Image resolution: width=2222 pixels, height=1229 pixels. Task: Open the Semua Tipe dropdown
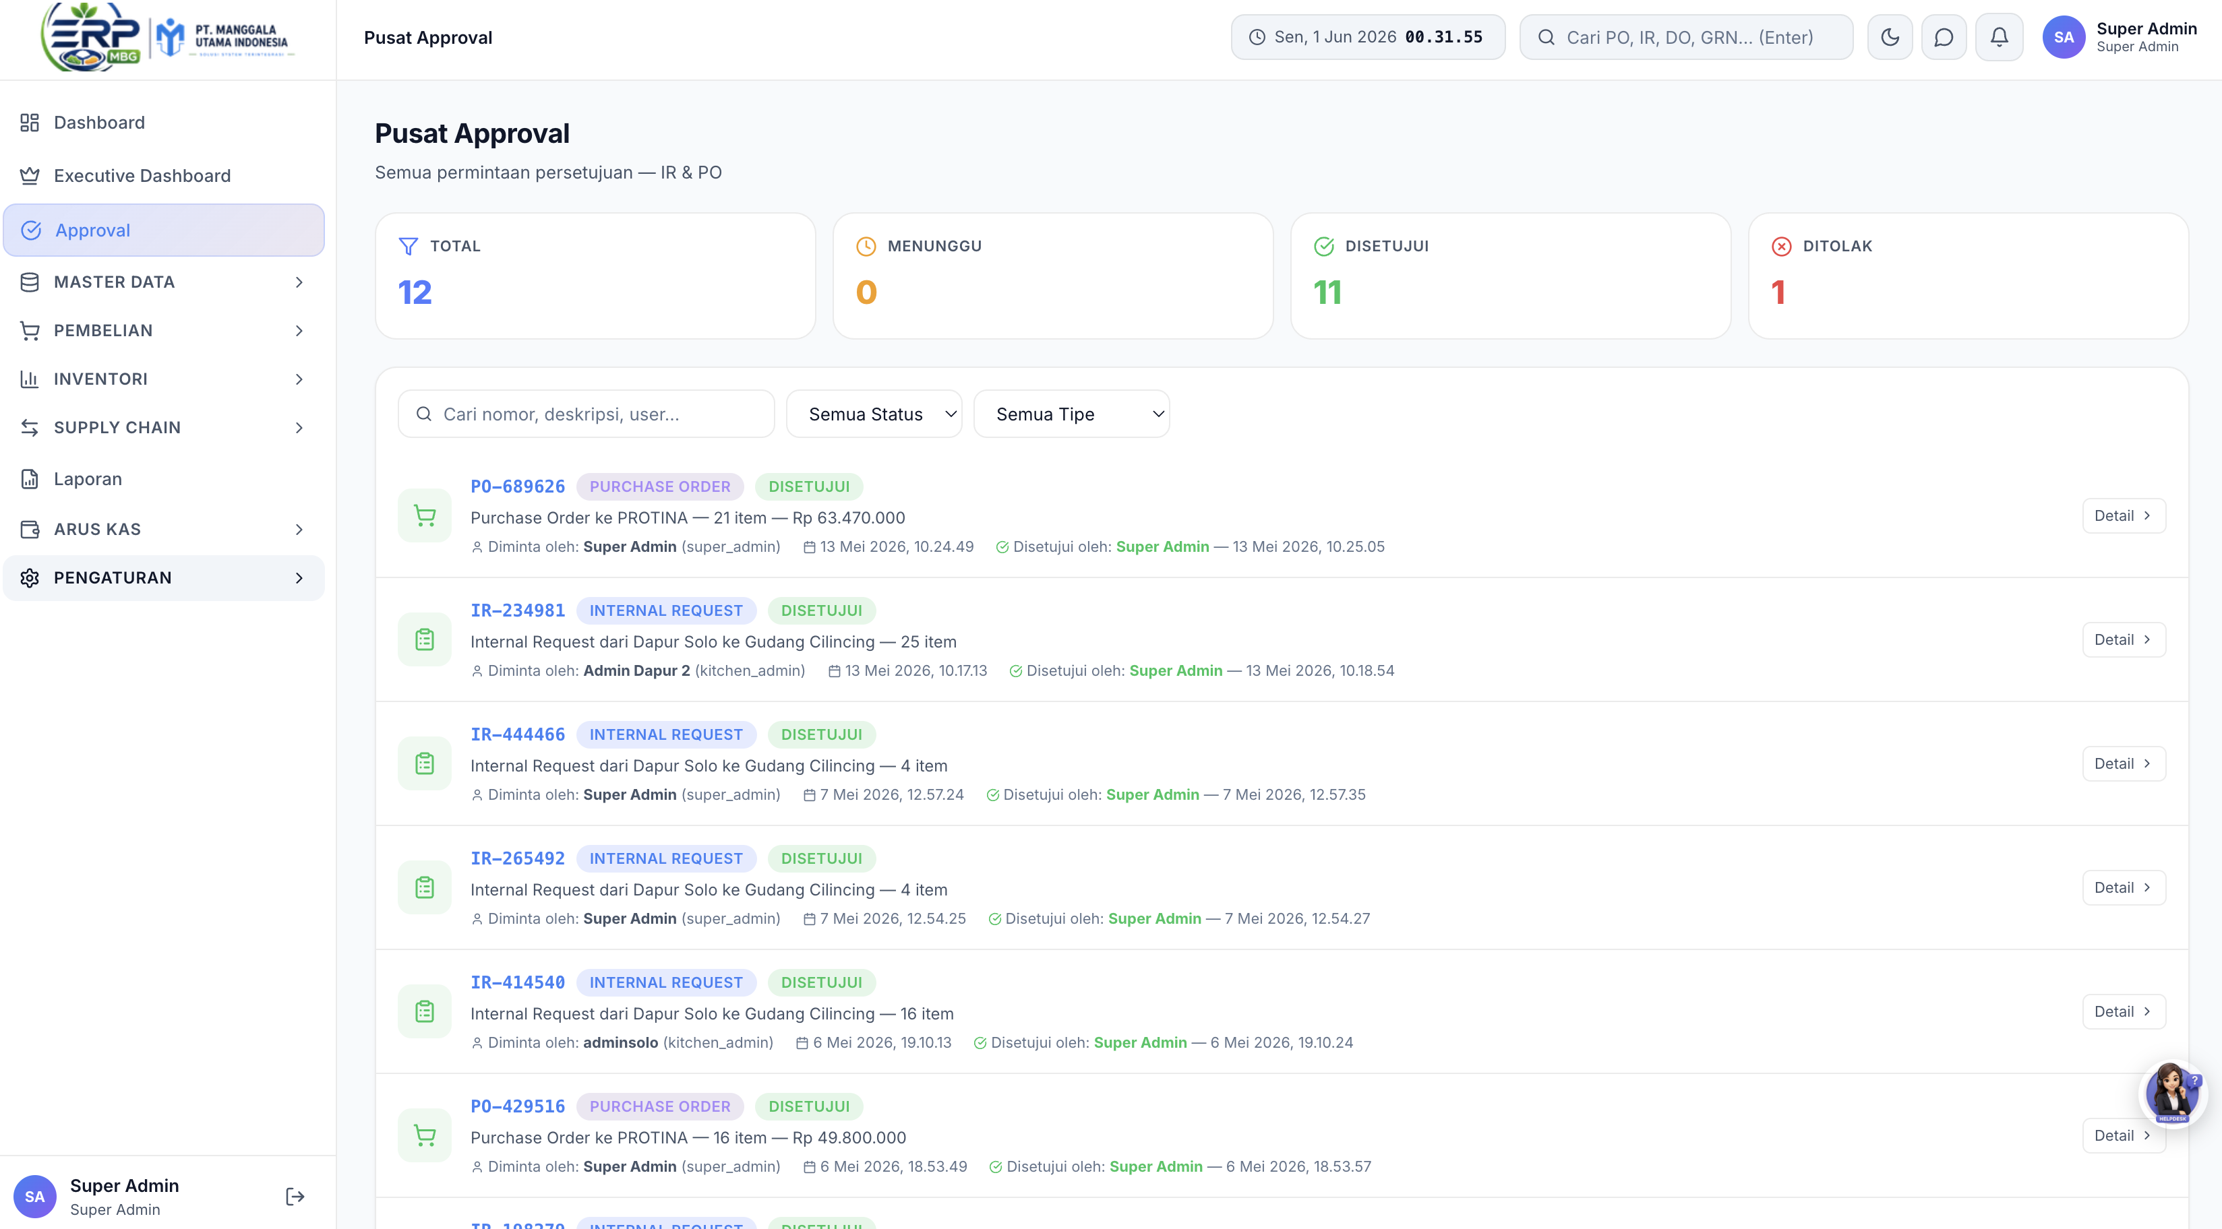point(1071,414)
